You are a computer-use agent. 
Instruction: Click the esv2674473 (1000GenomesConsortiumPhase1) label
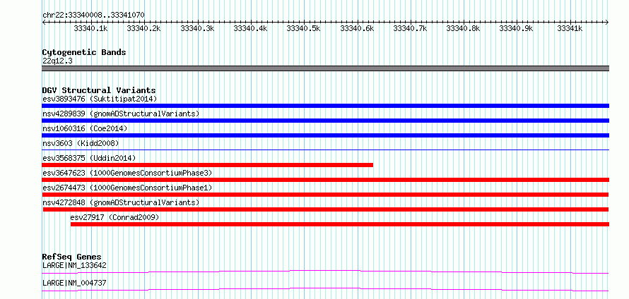coord(127,188)
